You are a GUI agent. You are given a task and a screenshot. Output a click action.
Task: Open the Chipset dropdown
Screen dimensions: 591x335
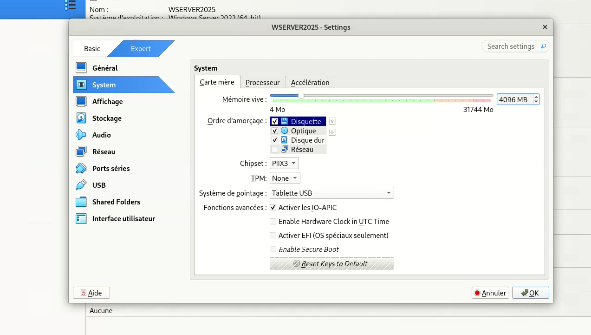pos(284,163)
